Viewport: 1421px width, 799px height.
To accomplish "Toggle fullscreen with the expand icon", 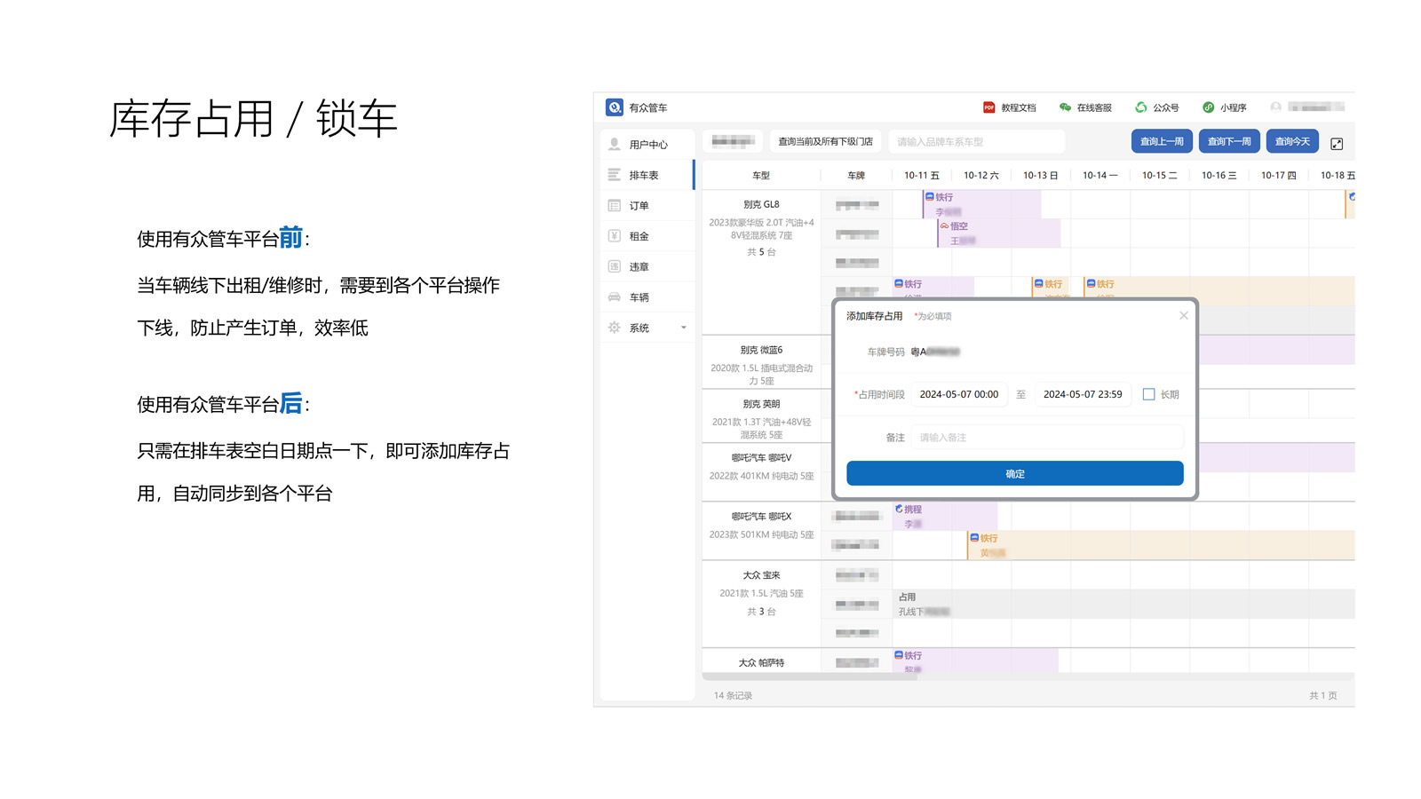I will click(1338, 141).
